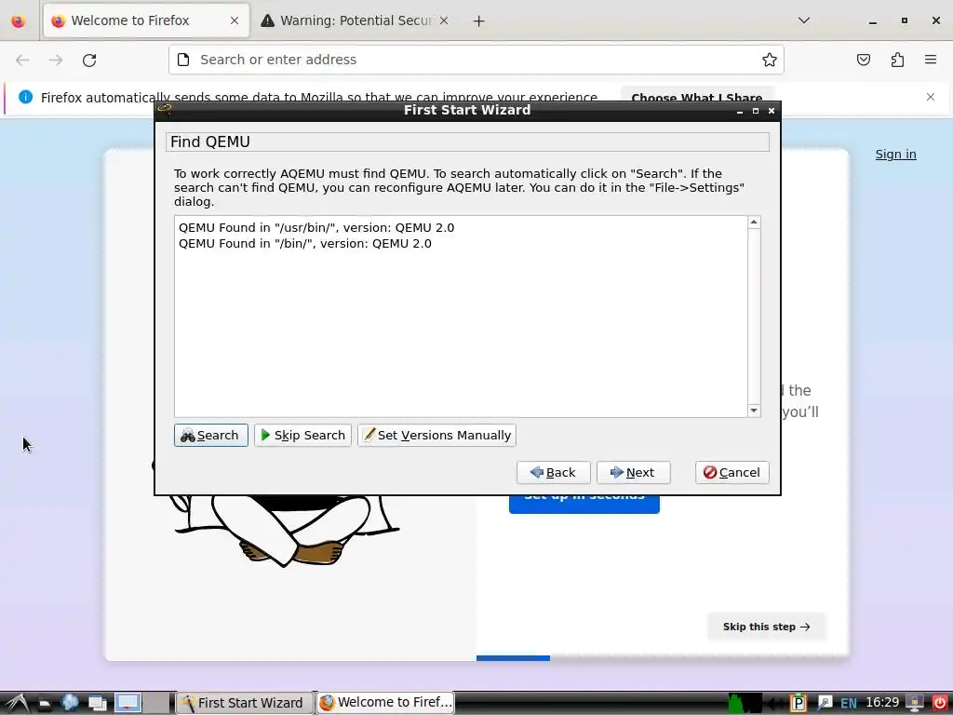Click the 16:29 clock in the taskbar

pos(882,703)
